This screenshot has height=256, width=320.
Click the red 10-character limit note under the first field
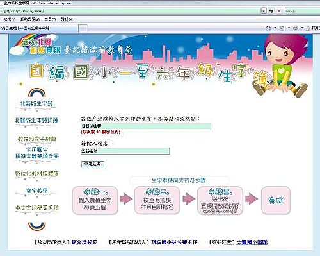click(100, 132)
